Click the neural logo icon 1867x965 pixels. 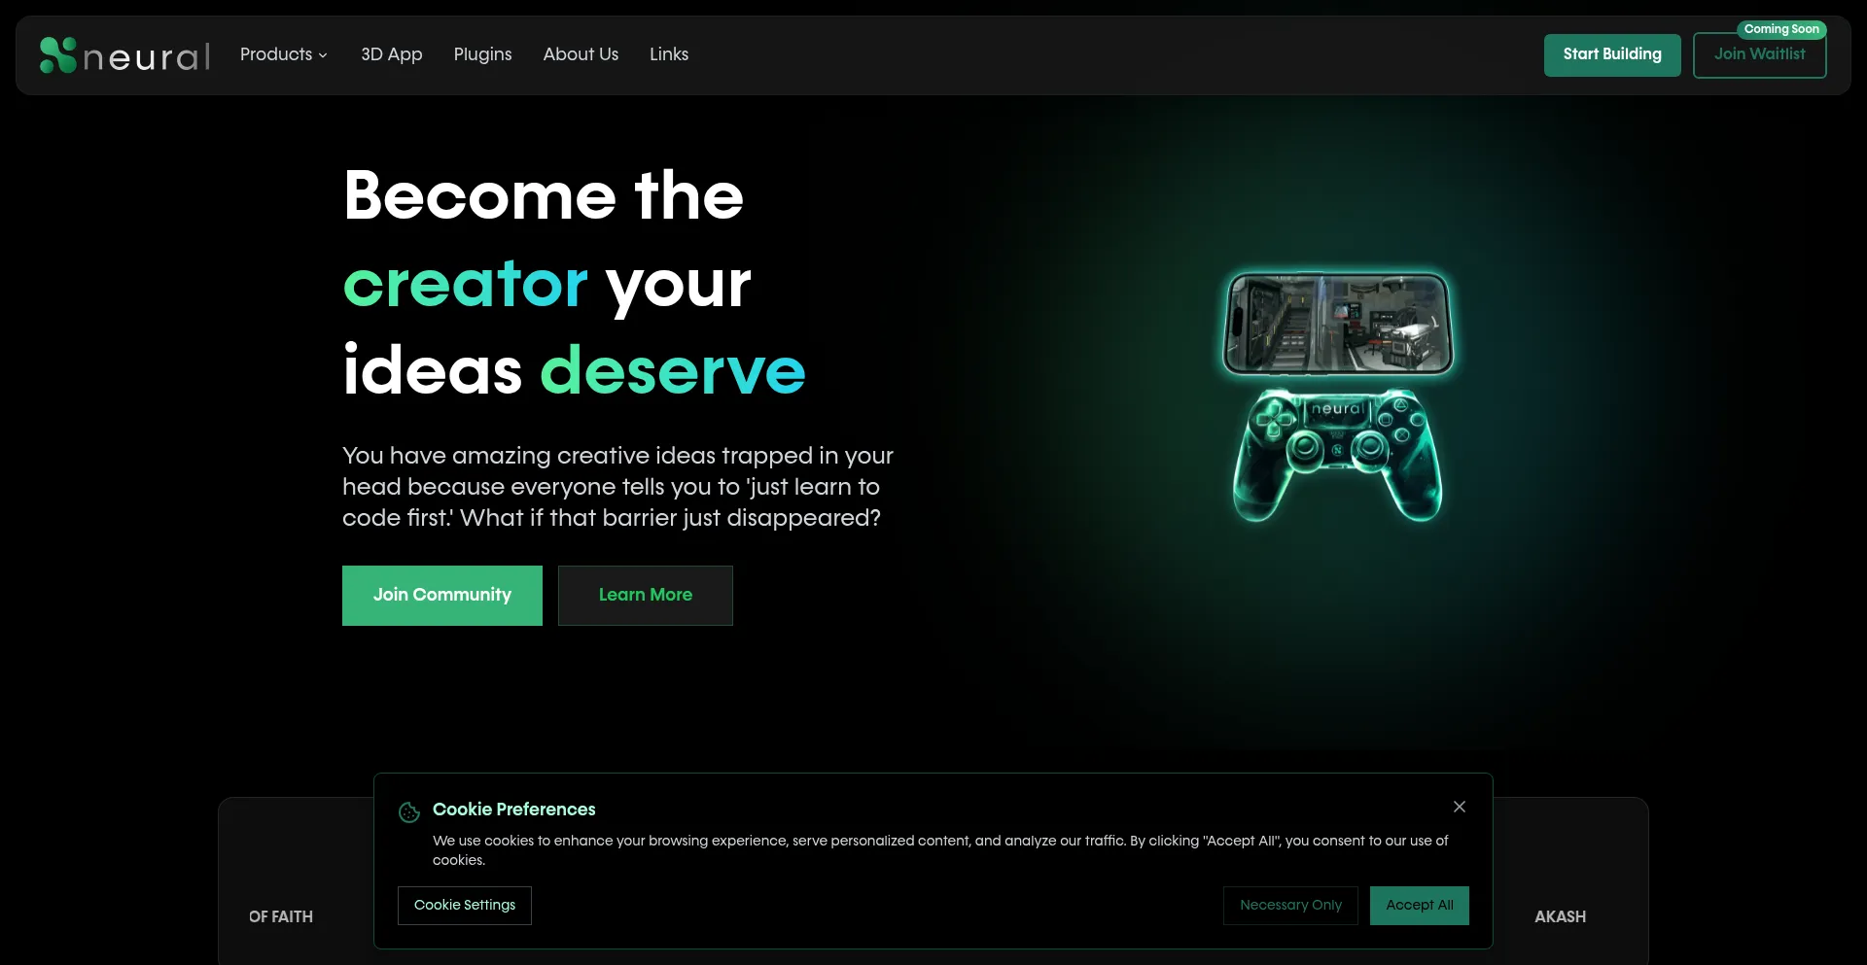(x=57, y=55)
